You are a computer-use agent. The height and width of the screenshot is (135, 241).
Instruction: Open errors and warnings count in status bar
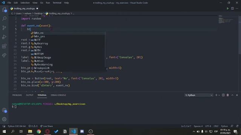33,126
